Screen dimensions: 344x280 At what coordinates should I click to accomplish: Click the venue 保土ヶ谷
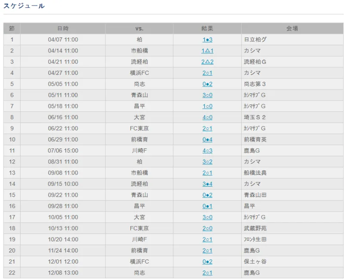tap(255, 262)
